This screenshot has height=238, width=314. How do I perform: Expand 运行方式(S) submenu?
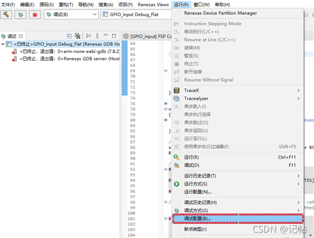pyautogui.click(x=238, y=184)
